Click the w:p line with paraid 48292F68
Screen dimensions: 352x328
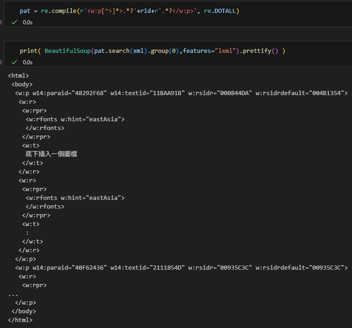pos(181,93)
